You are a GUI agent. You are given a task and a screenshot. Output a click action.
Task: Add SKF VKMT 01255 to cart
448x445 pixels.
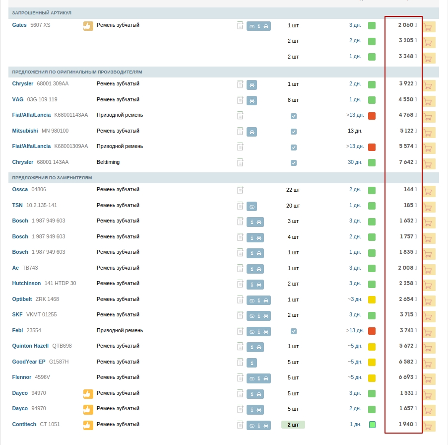coord(429,316)
